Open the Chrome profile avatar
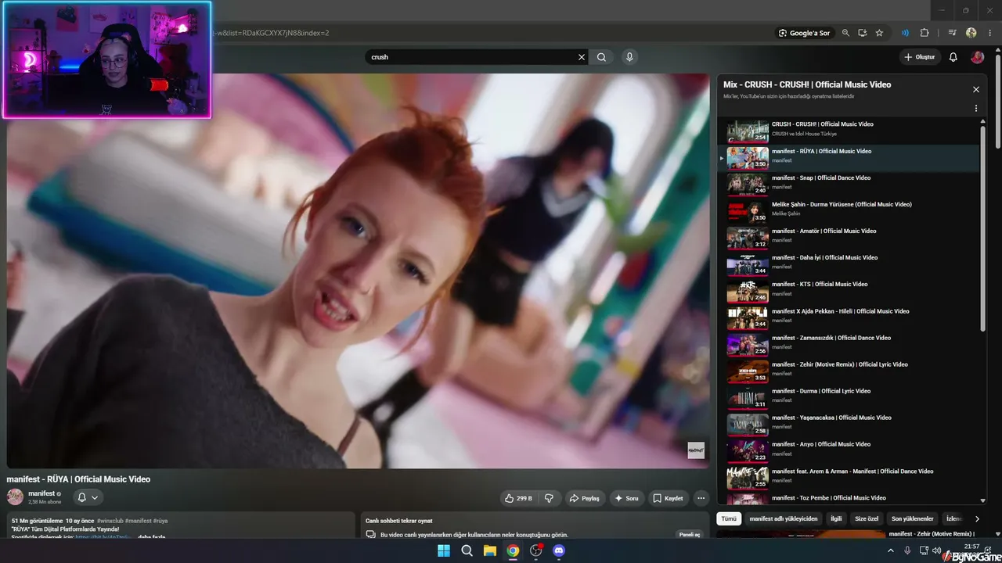 (x=971, y=33)
